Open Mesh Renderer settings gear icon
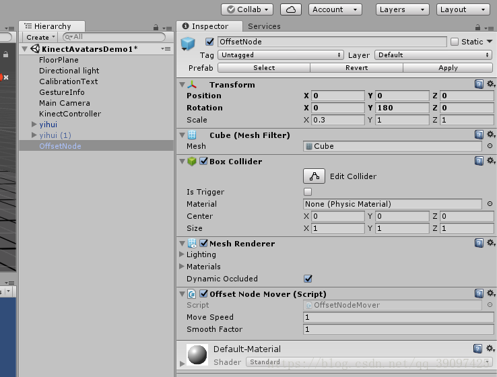The height and width of the screenshot is (377, 497). pos(490,244)
